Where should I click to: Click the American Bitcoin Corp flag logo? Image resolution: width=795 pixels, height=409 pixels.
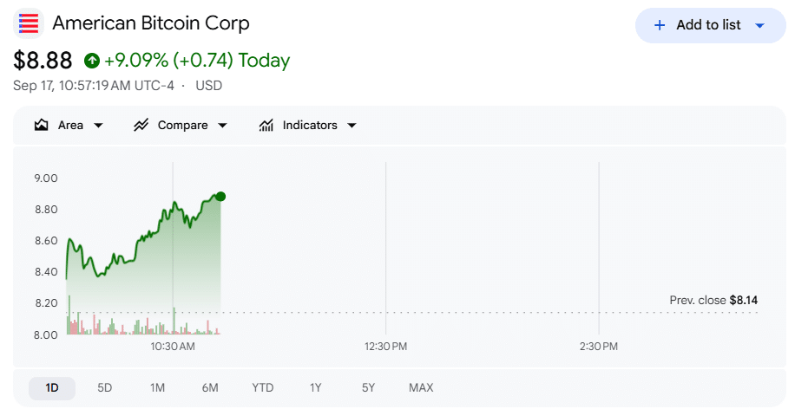click(29, 23)
